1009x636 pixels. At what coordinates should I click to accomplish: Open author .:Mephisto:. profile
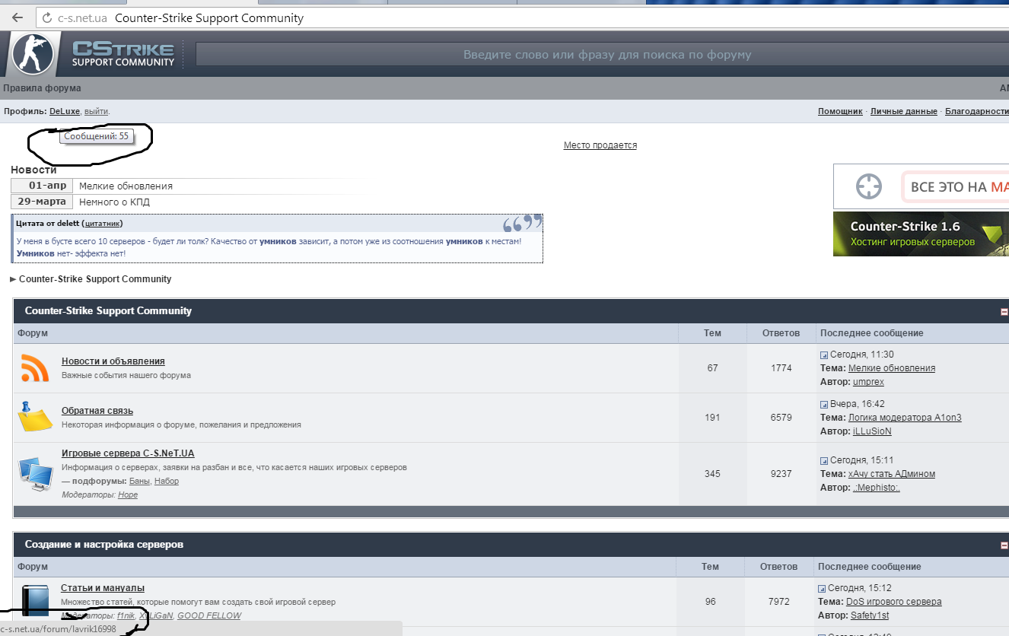pos(877,488)
